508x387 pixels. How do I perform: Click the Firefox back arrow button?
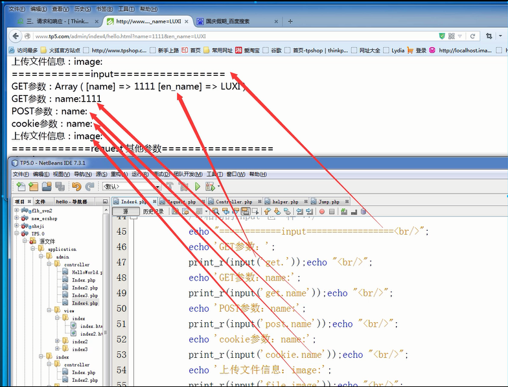point(16,36)
